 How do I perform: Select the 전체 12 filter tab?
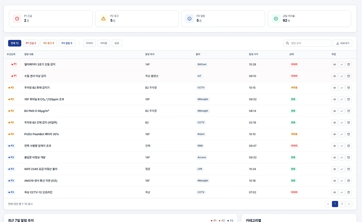[15, 43]
